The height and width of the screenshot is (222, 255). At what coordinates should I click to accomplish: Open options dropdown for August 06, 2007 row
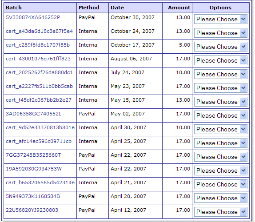(x=221, y=61)
